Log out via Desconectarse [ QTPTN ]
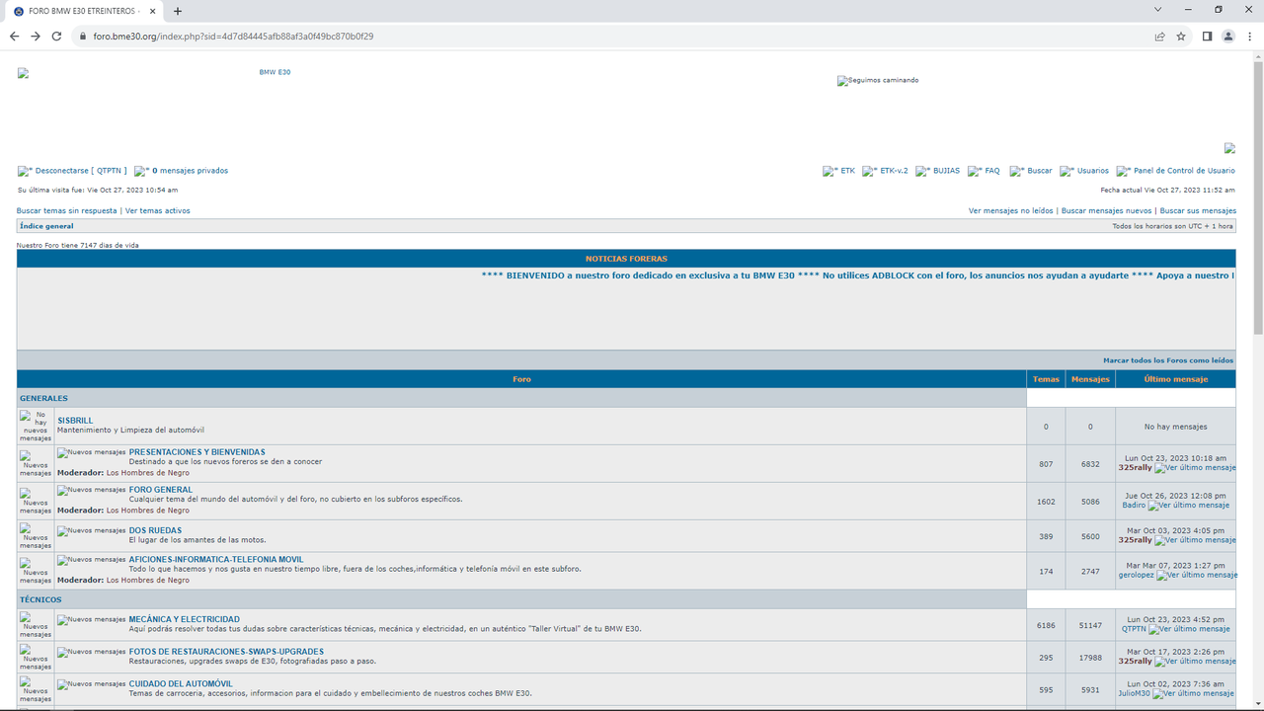Screen dimensions: 1264x711 pos(81,171)
